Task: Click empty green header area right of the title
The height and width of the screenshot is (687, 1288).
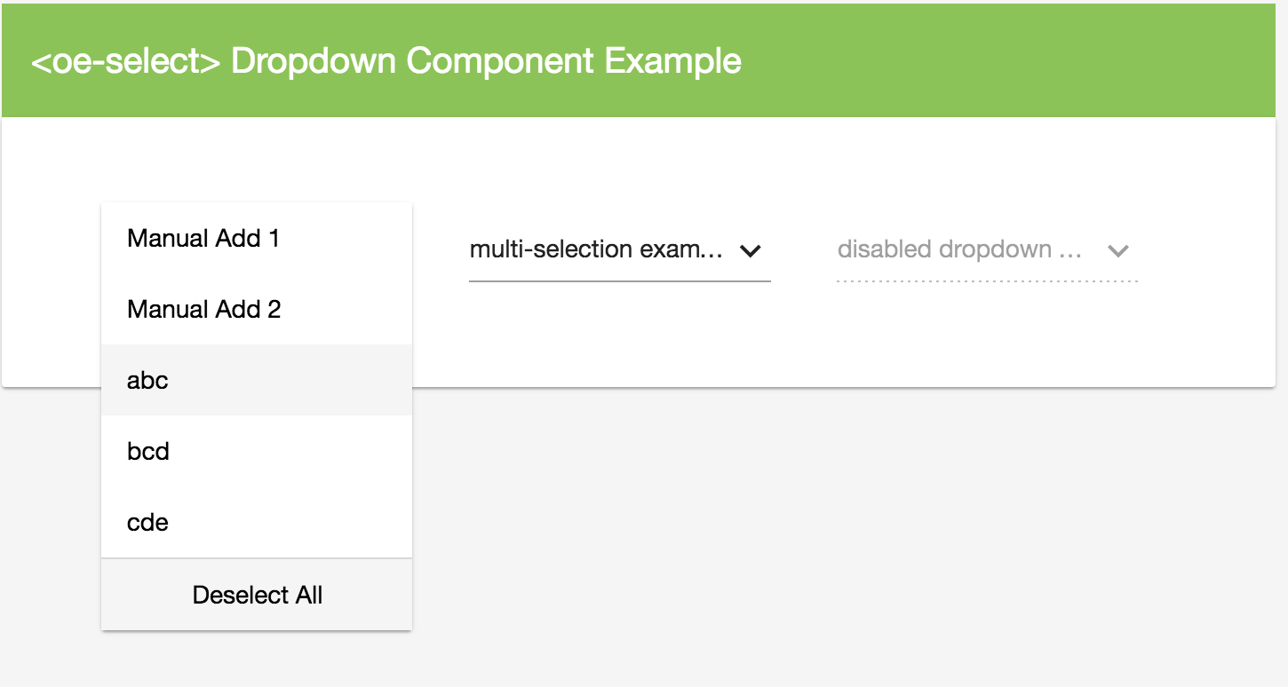Action: (1013, 60)
